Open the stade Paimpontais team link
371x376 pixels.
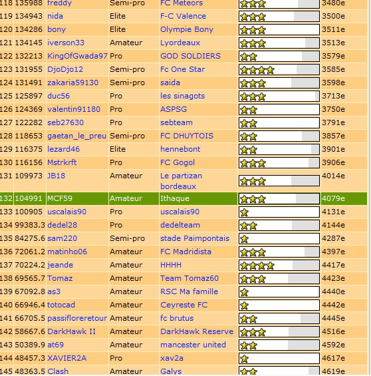195,238
